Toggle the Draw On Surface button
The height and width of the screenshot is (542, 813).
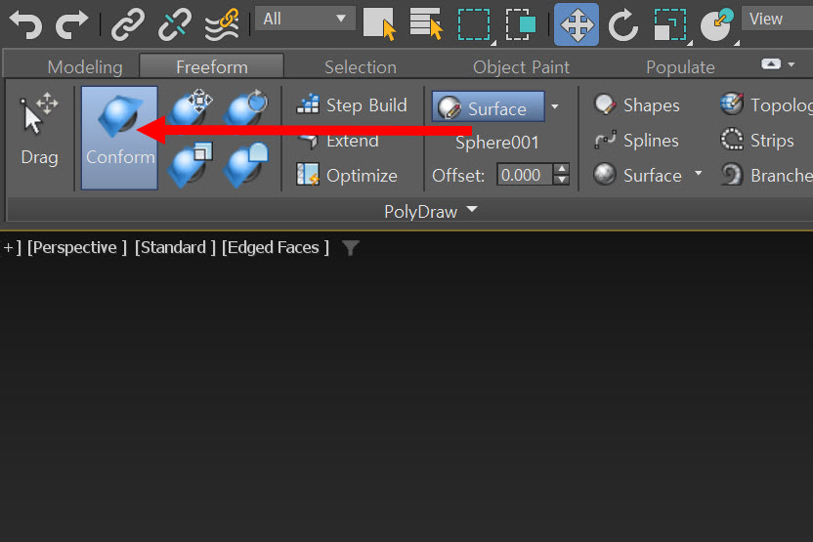click(x=488, y=106)
